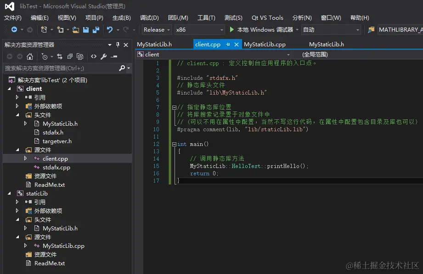The image size is (423, 274).
Task: Click the Navigate Backward toolbar icon
Action: click(x=14, y=29)
